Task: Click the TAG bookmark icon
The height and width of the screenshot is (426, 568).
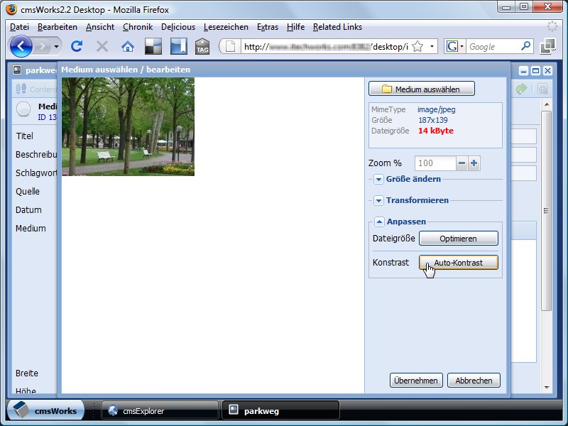Action: tap(202, 47)
